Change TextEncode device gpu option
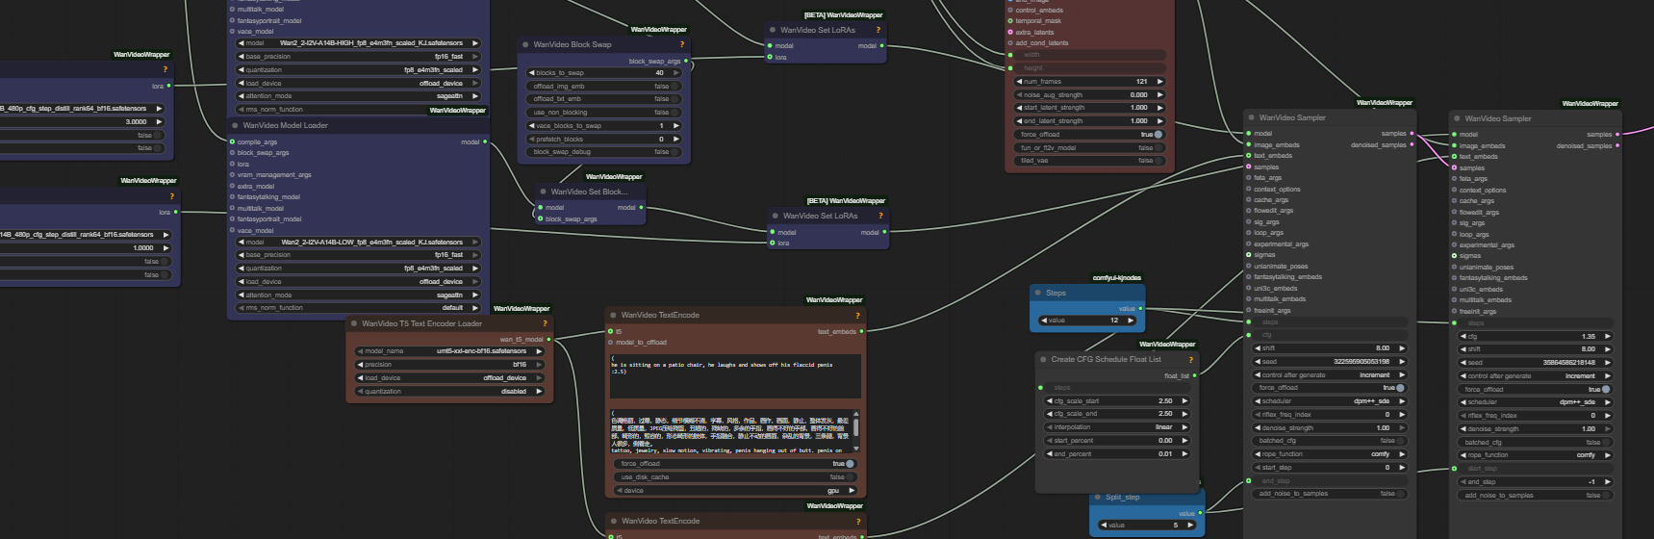 point(735,491)
